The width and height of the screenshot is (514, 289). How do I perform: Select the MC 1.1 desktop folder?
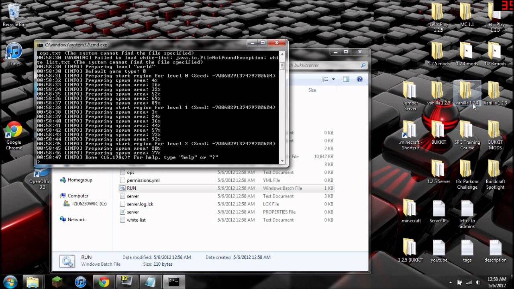click(467, 15)
